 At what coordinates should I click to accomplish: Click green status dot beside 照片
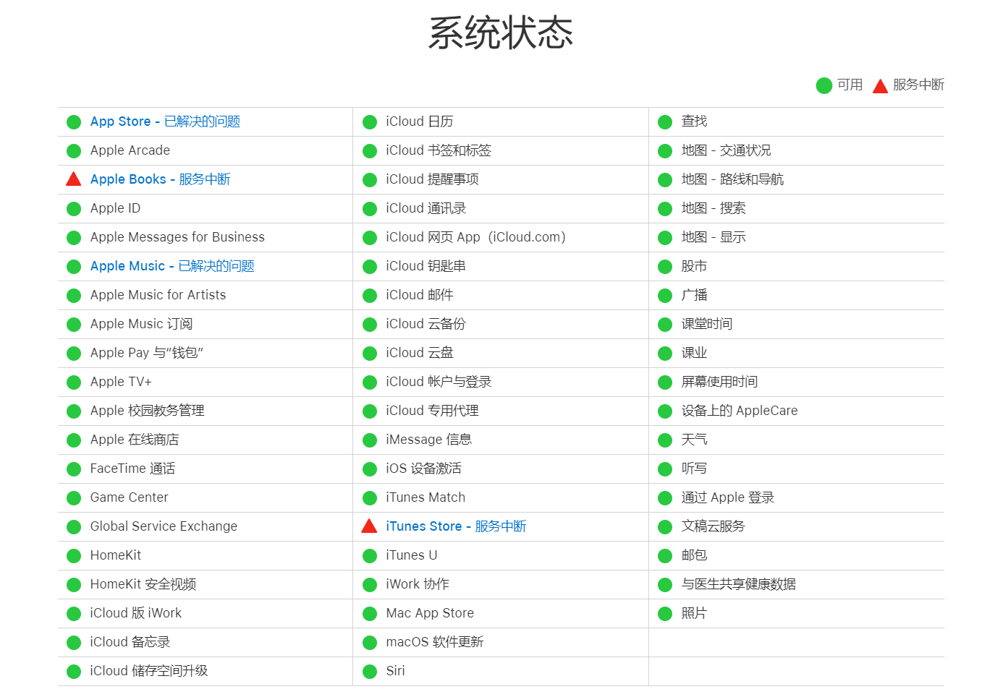(x=665, y=614)
